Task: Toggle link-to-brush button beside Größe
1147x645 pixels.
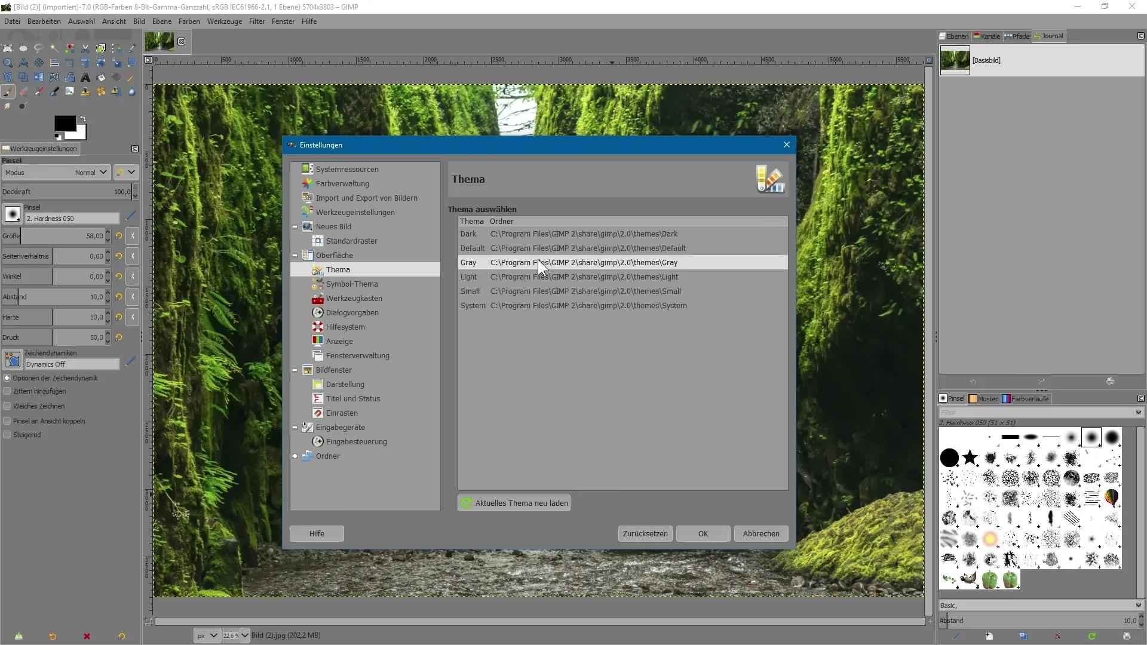Action: (133, 236)
